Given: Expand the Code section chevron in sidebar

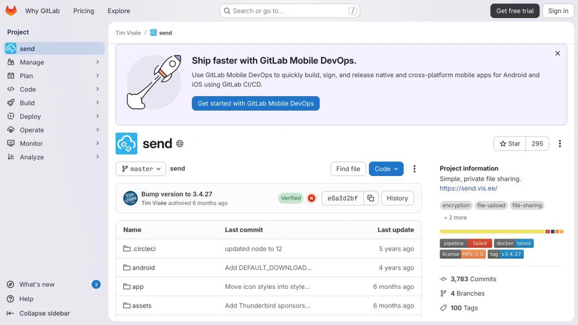Looking at the screenshot, I should [x=97, y=89].
